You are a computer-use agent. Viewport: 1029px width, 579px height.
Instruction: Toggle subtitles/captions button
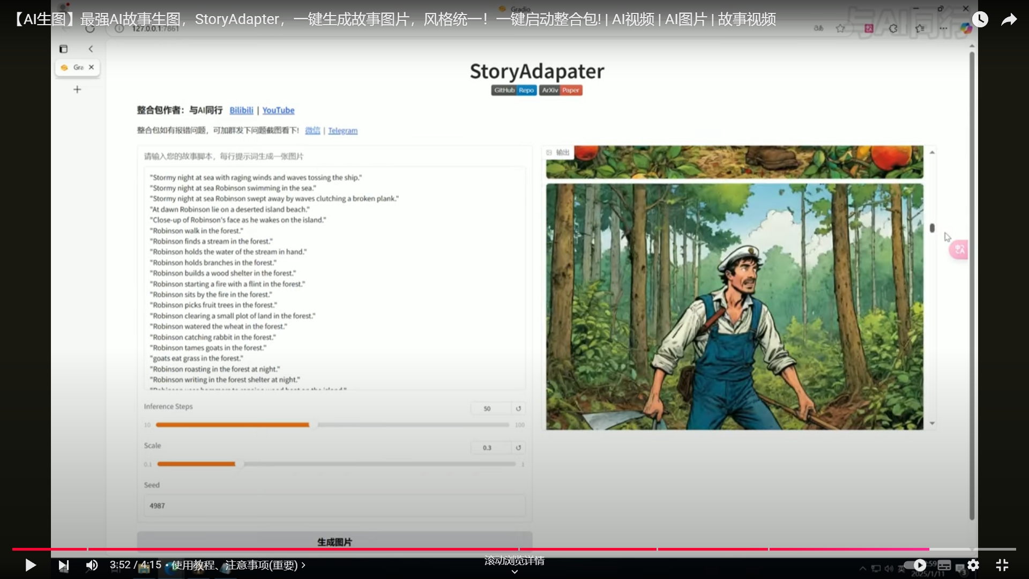[x=944, y=565]
